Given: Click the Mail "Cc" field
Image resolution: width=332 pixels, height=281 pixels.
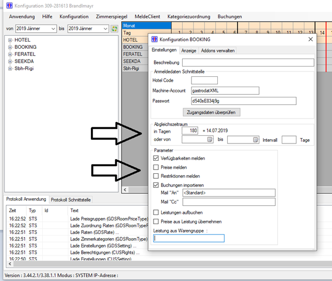Looking at the screenshot, I should point(229,202).
